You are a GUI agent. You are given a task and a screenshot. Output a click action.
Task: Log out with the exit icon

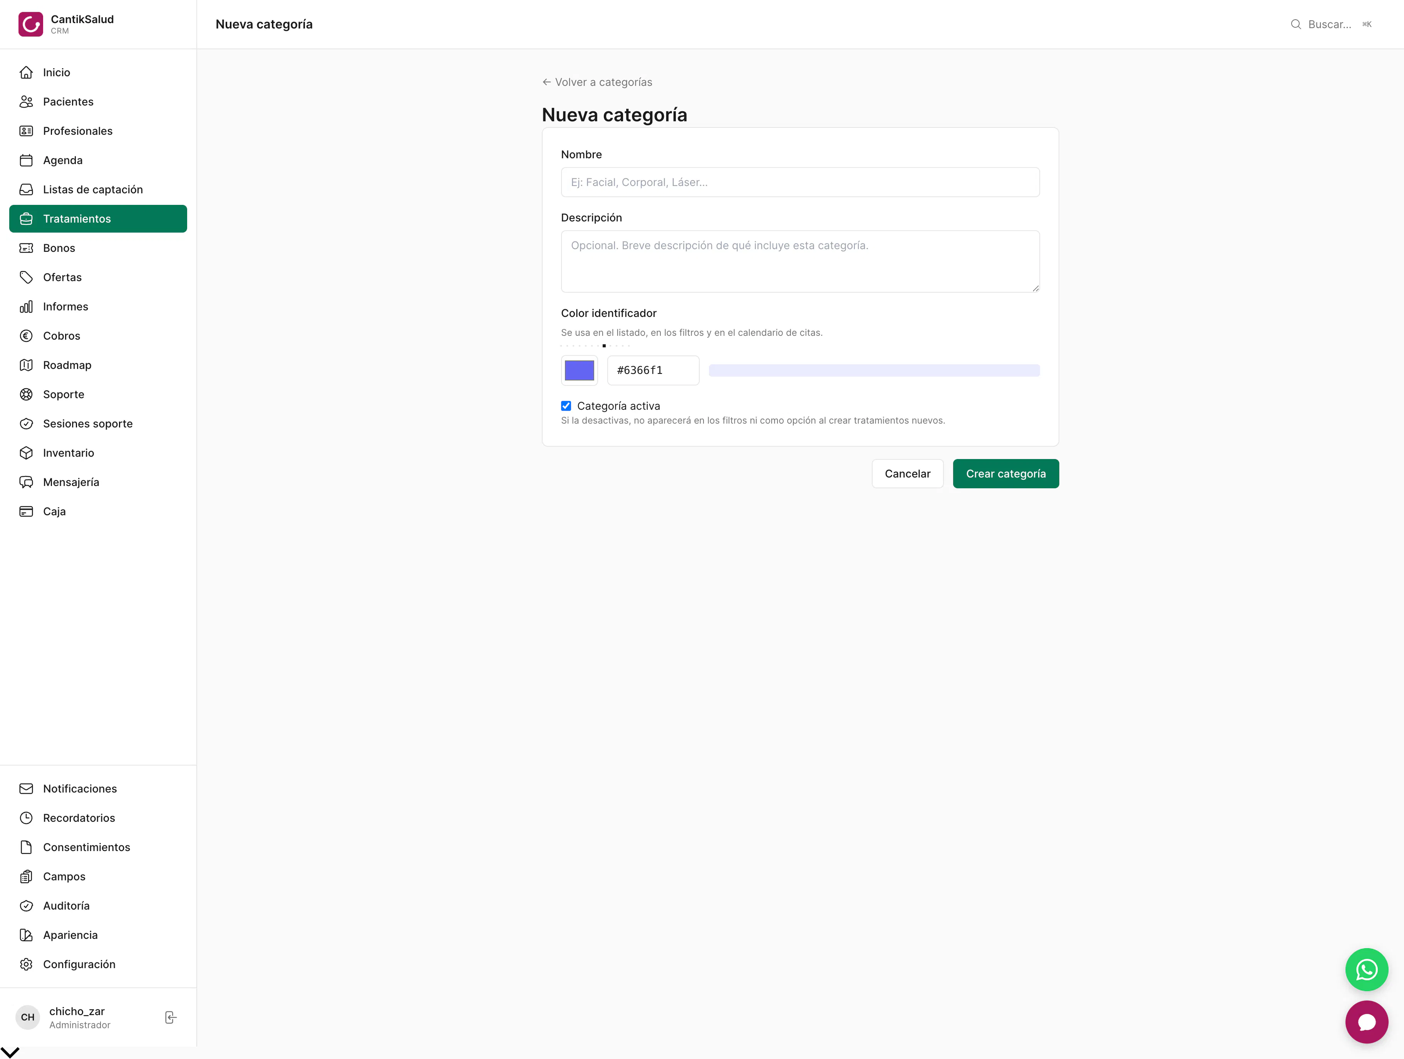[170, 1017]
